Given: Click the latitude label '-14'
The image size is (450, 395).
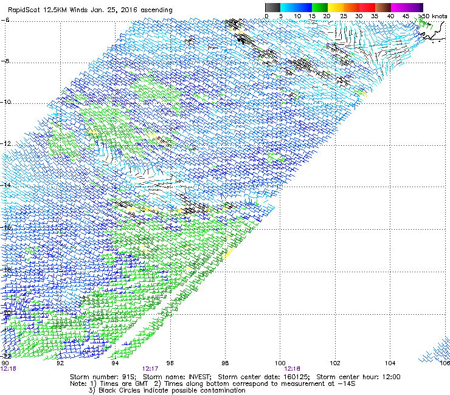Looking at the screenshot, I should pyautogui.click(x=5, y=185).
